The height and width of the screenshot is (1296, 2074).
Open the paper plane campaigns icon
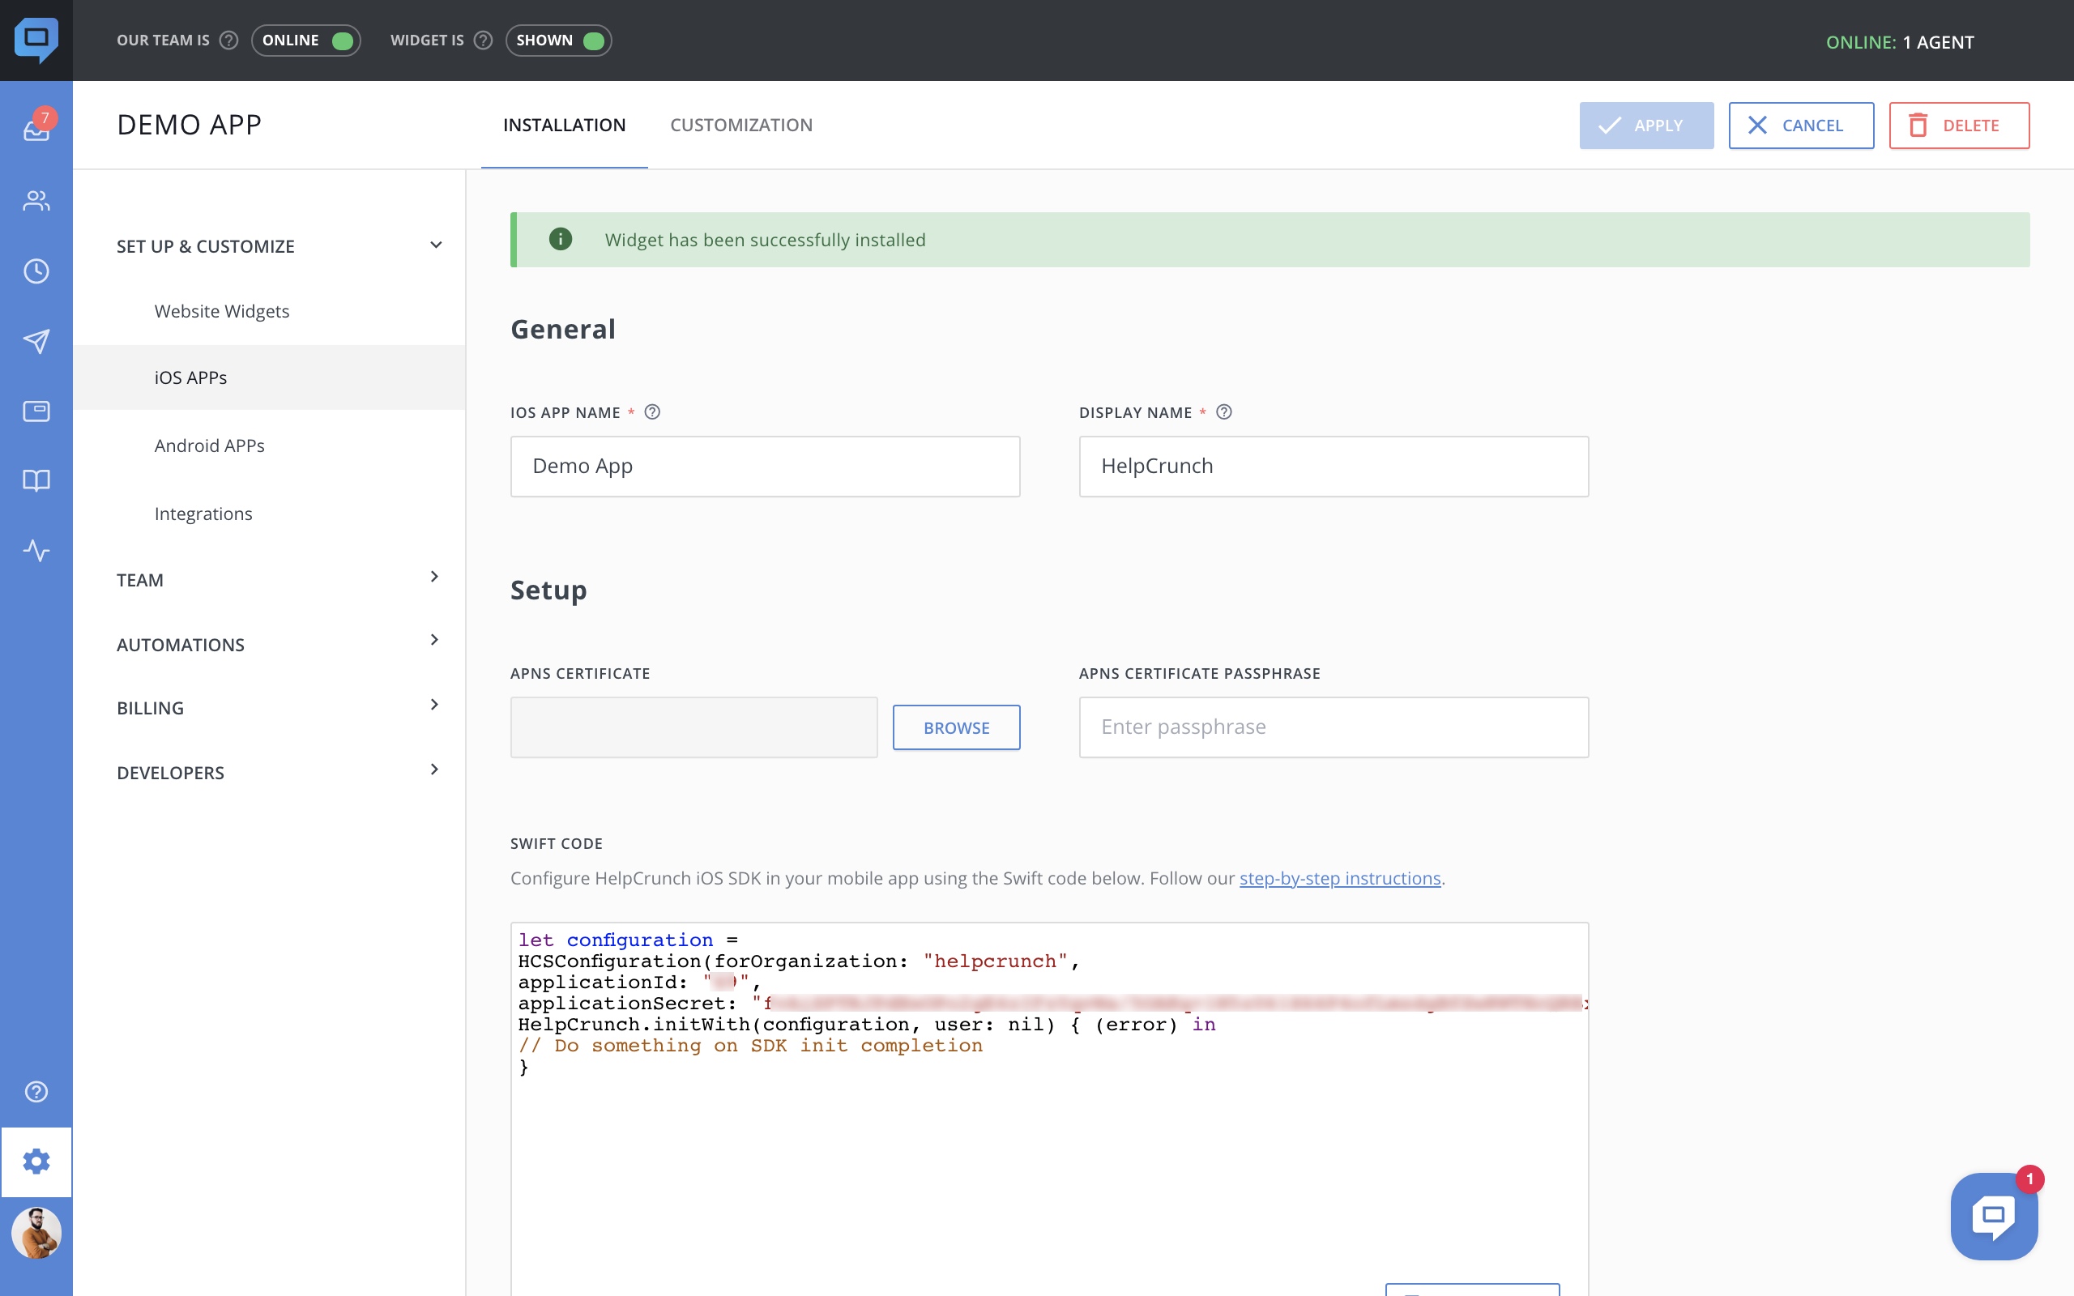(36, 341)
